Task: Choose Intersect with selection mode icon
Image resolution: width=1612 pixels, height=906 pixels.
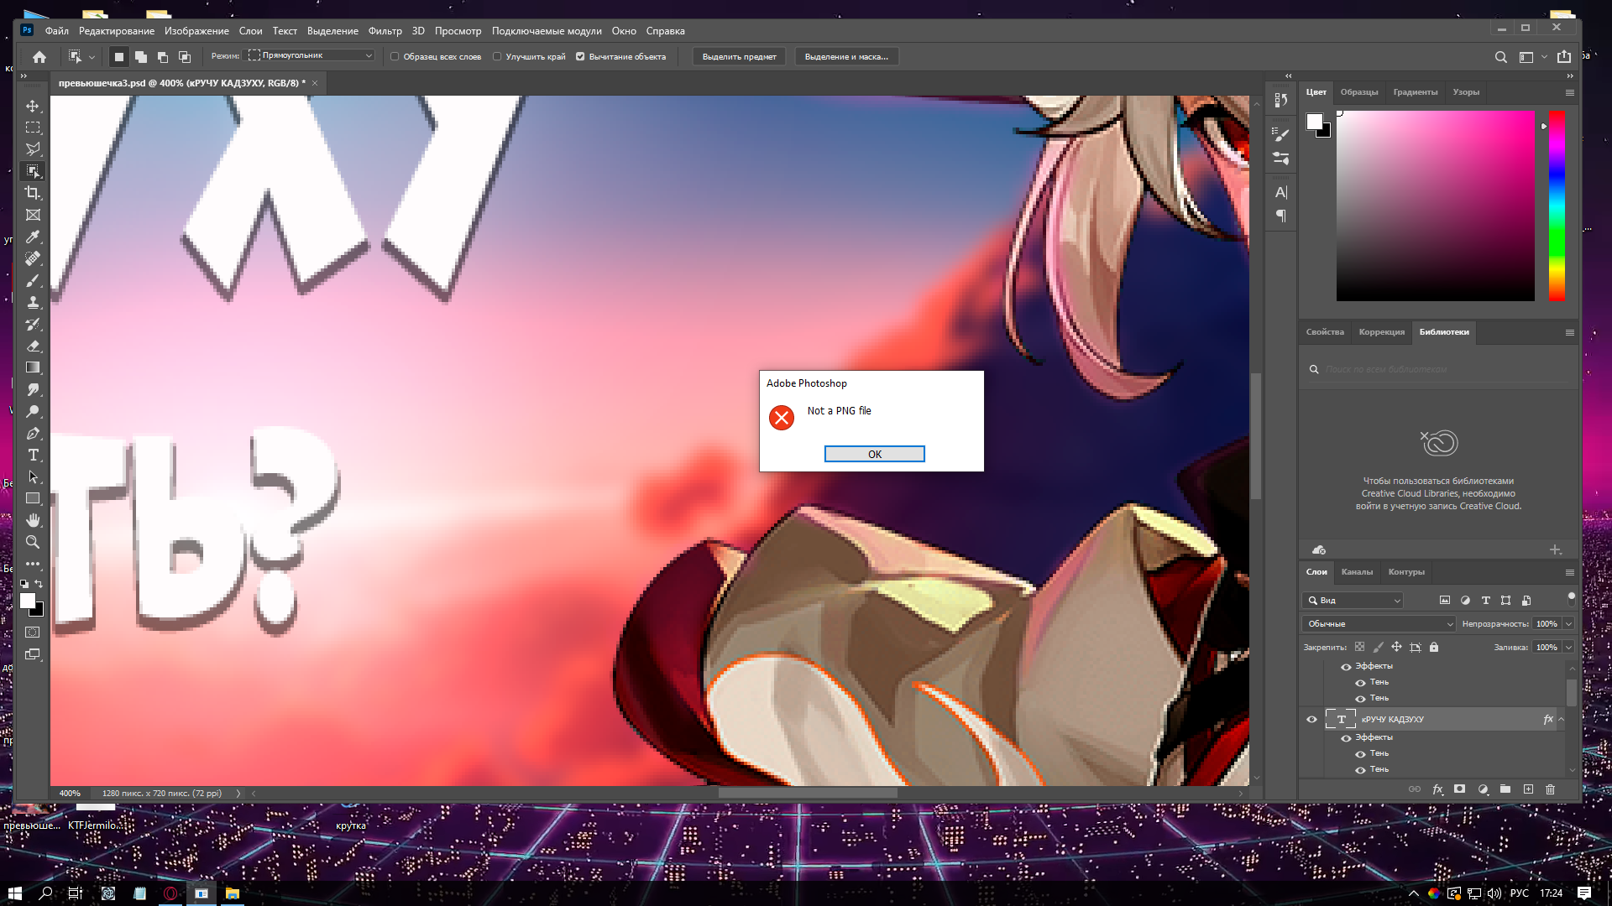Action: pyautogui.click(x=185, y=57)
